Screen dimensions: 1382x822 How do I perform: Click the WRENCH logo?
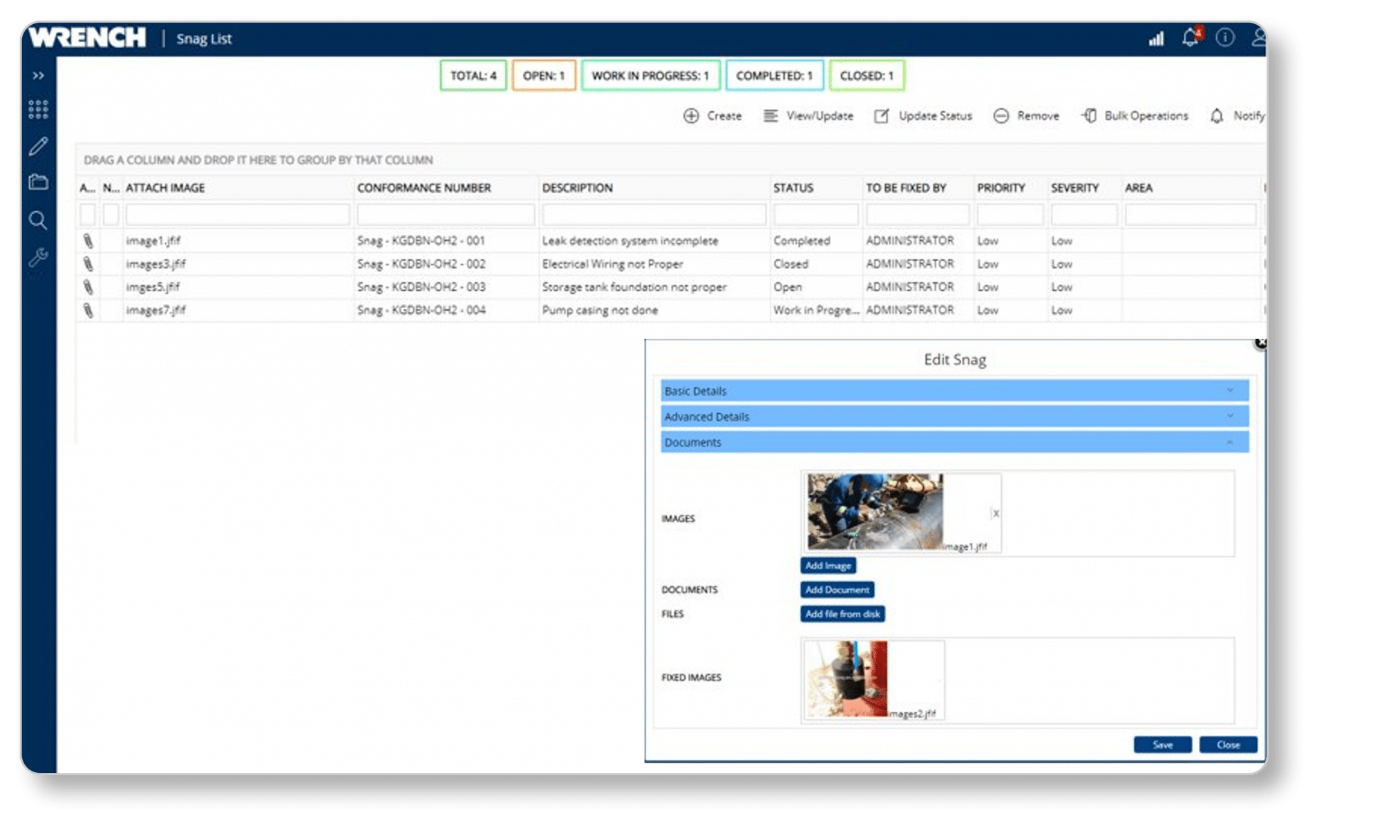[88, 37]
